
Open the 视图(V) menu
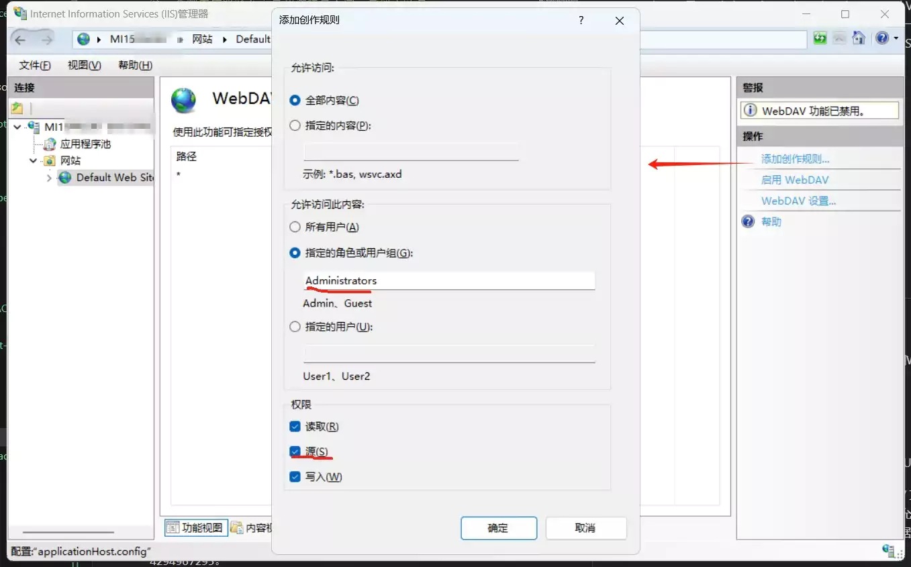tap(85, 65)
